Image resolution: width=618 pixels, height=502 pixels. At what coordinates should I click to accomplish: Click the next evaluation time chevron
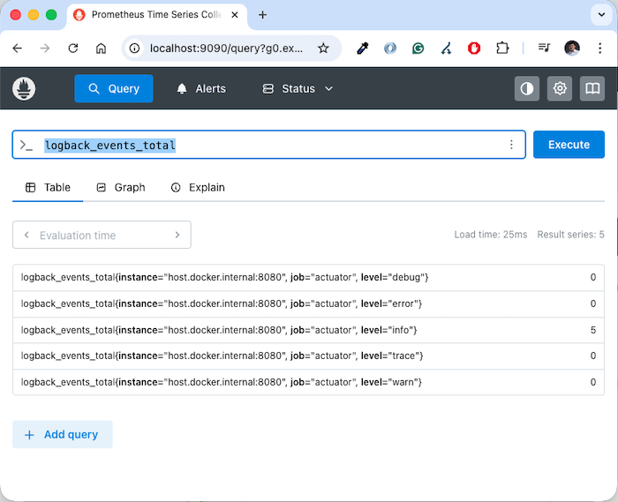click(177, 236)
